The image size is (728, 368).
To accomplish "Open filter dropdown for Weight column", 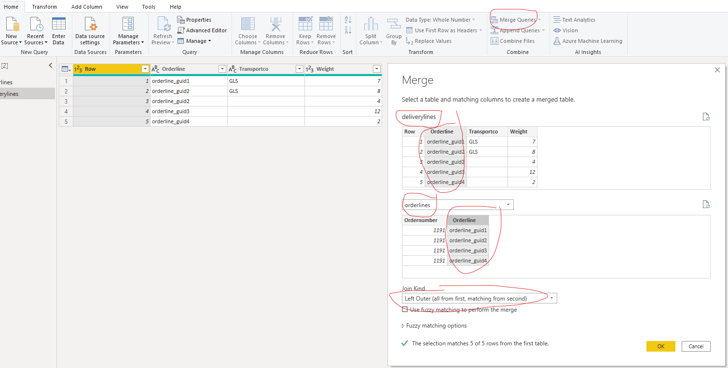I will (x=376, y=69).
